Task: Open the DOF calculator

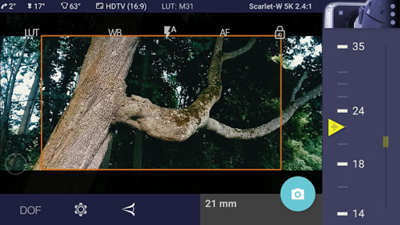Action: [x=30, y=210]
